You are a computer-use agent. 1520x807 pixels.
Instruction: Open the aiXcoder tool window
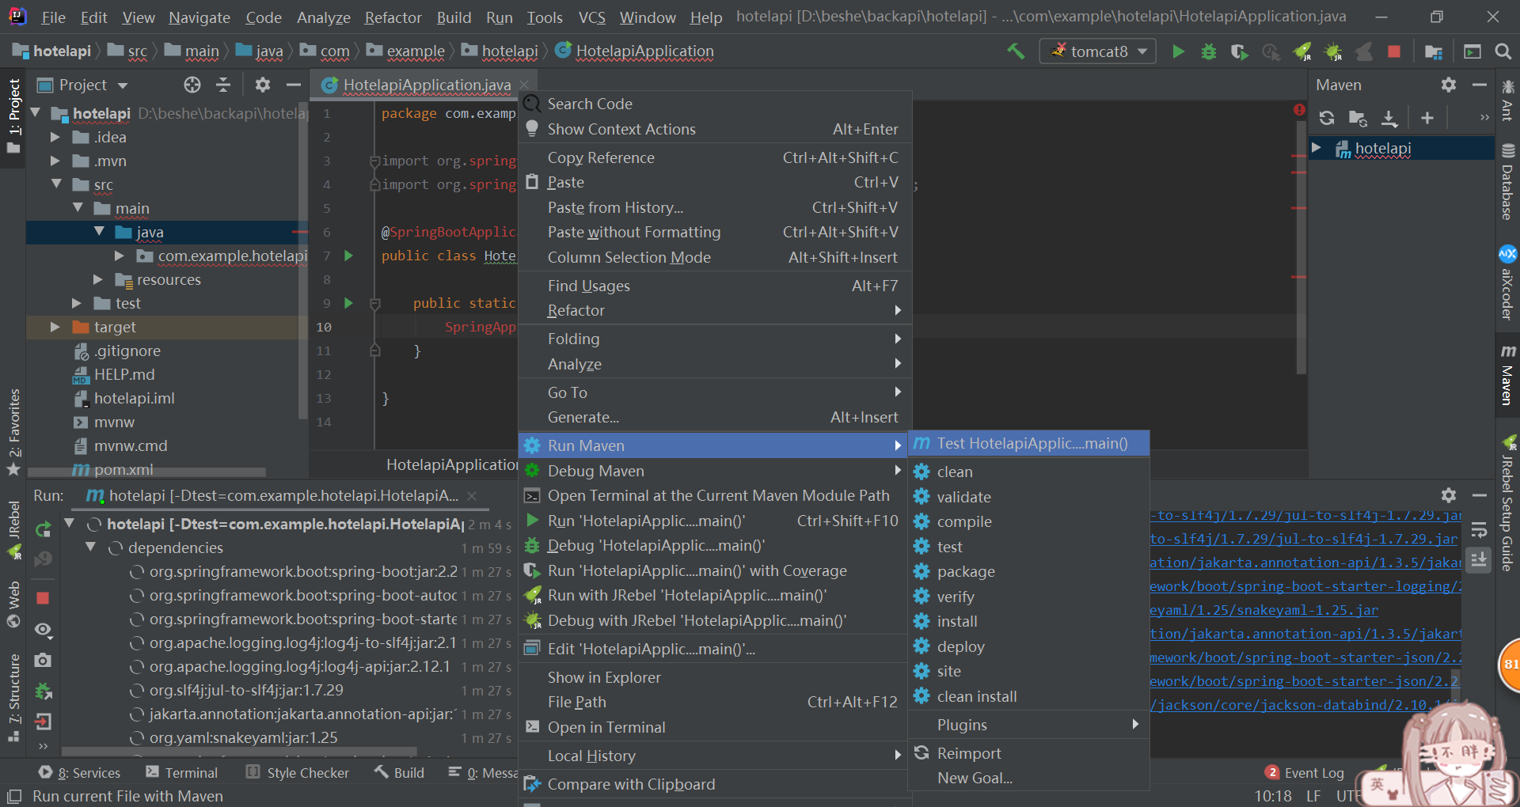coord(1507,282)
